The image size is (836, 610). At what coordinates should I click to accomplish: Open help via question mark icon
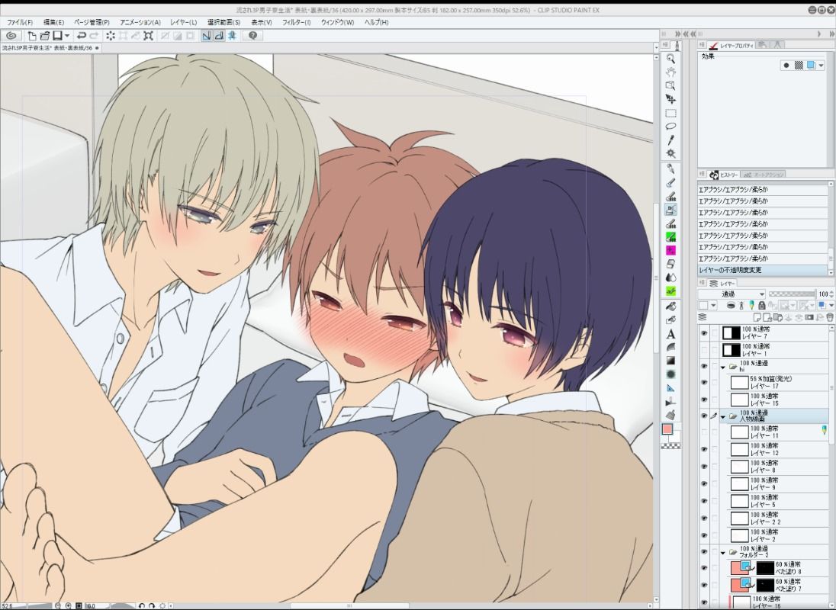point(252,36)
